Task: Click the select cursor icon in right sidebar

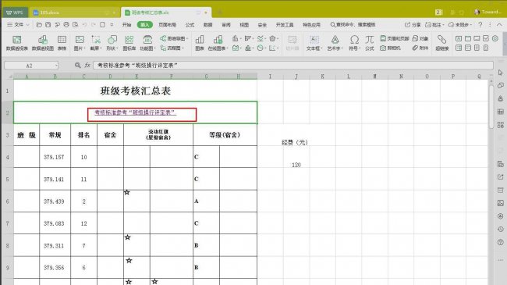Action: coord(501,73)
